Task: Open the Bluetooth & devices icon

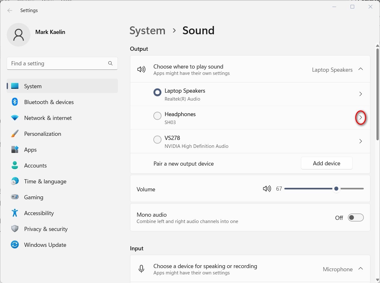Action: click(x=15, y=102)
